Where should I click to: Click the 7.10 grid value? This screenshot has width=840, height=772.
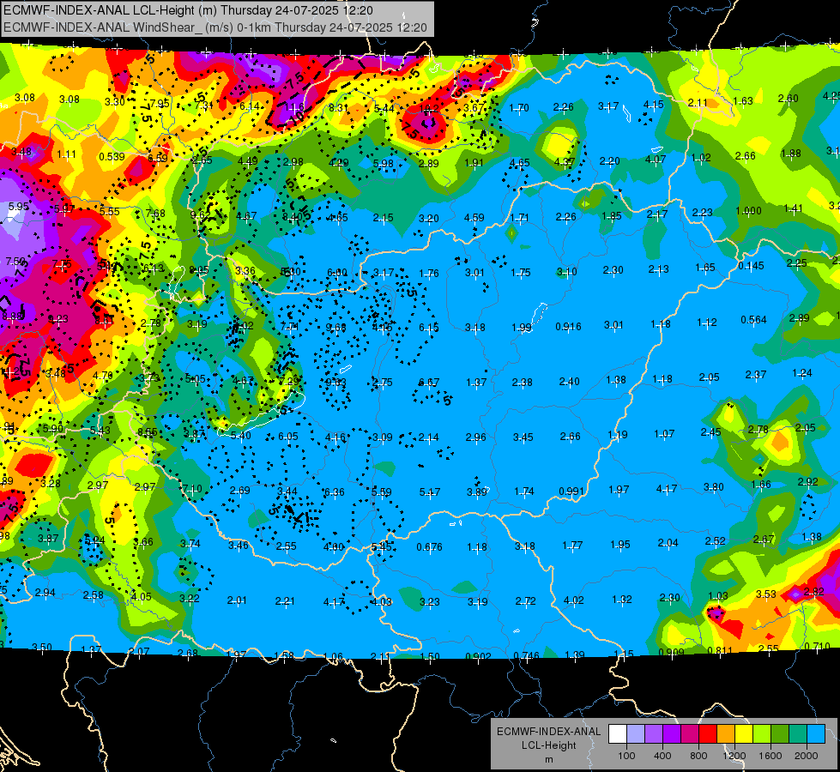pyautogui.click(x=192, y=489)
